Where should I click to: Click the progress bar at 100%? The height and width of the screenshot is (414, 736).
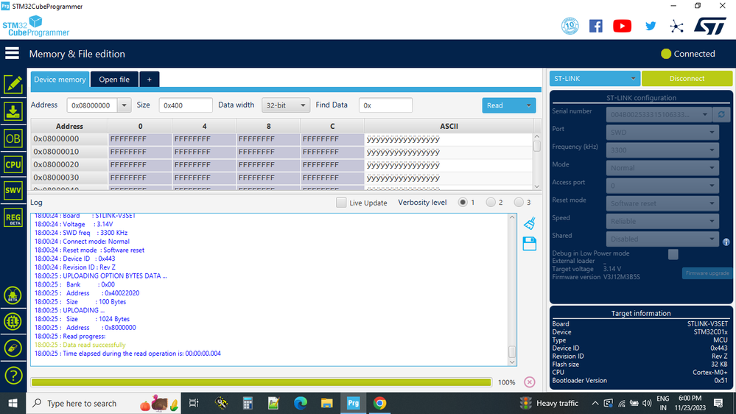[261, 382]
